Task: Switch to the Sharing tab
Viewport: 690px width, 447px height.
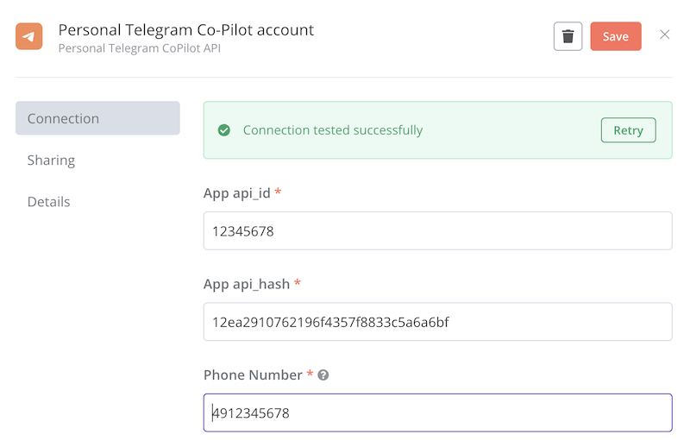Action: (51, 160)
